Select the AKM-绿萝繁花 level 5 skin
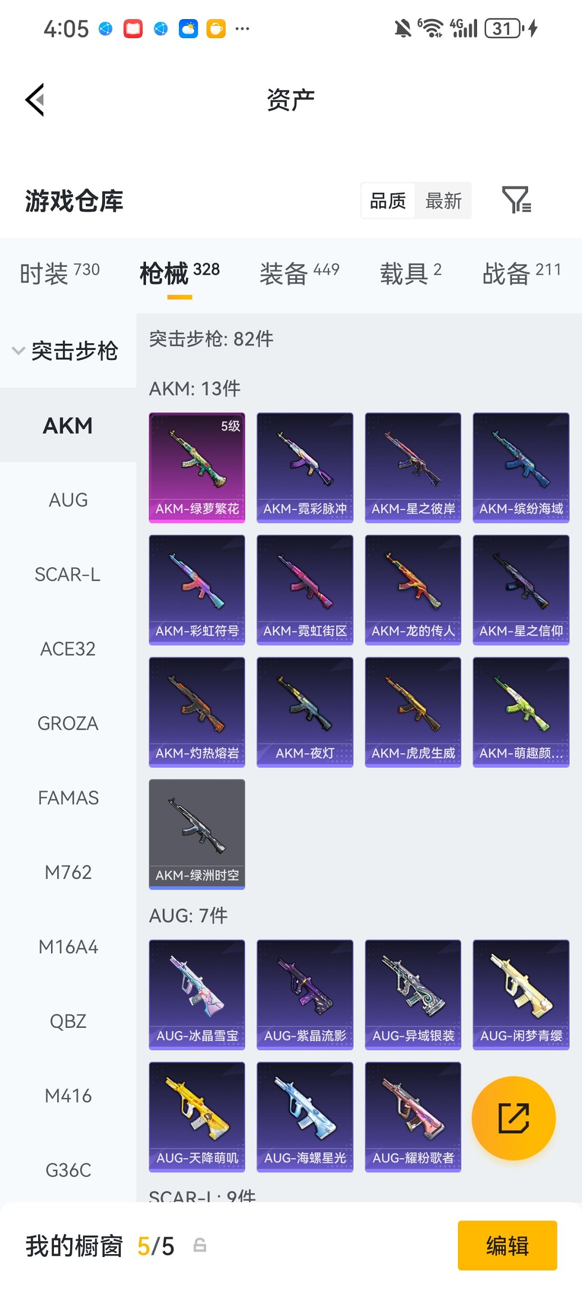 (197, 468)
